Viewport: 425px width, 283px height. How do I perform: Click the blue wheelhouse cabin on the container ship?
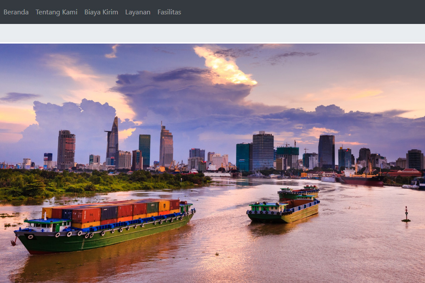(x=48, y=225)
